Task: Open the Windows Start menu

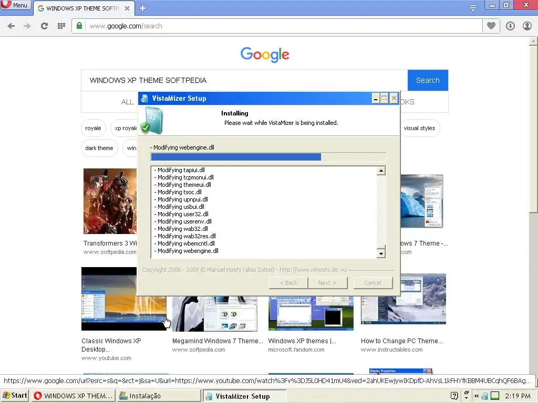Action: [15, 396]
